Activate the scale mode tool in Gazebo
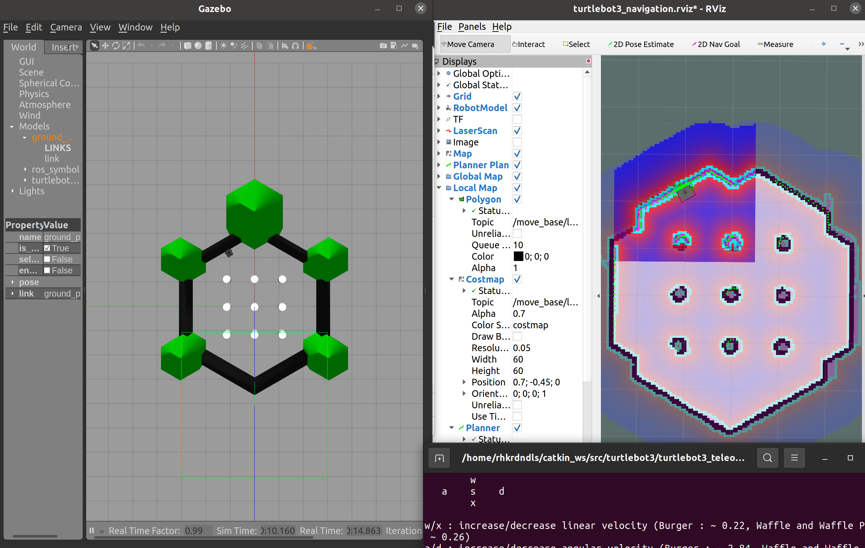This screenshot has width=865, height=548. pos(126,46)
